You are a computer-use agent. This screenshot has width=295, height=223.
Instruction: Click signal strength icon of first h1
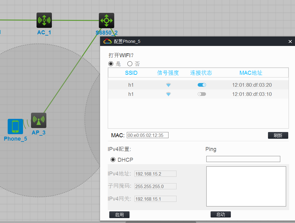point(169,85)
